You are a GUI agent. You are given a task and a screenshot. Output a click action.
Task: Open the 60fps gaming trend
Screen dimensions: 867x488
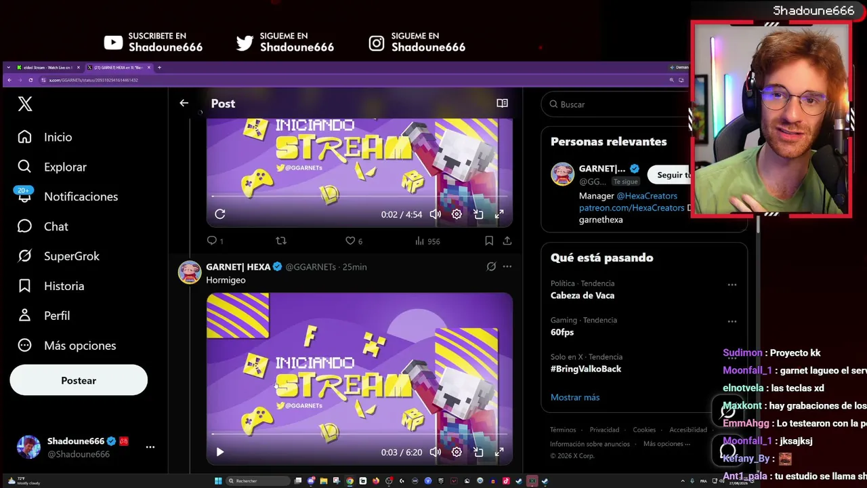coord(562,332)
